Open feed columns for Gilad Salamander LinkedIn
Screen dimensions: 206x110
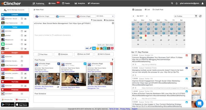tap(22, 23)
